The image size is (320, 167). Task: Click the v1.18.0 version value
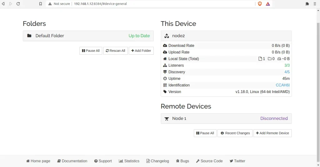(262, 92)
